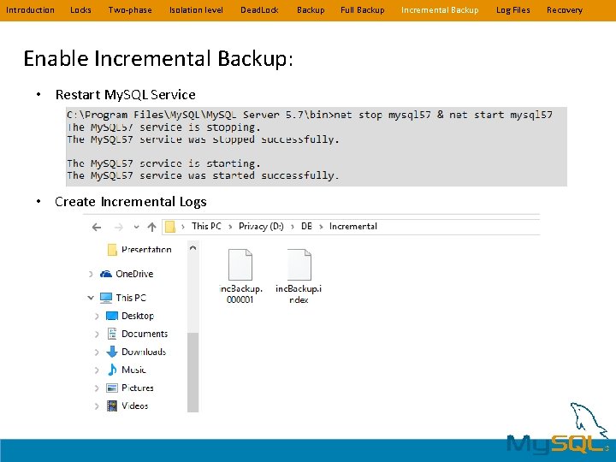Open the Backup tab
This screenshot has width=616, height=462.
tap(311, 9)
